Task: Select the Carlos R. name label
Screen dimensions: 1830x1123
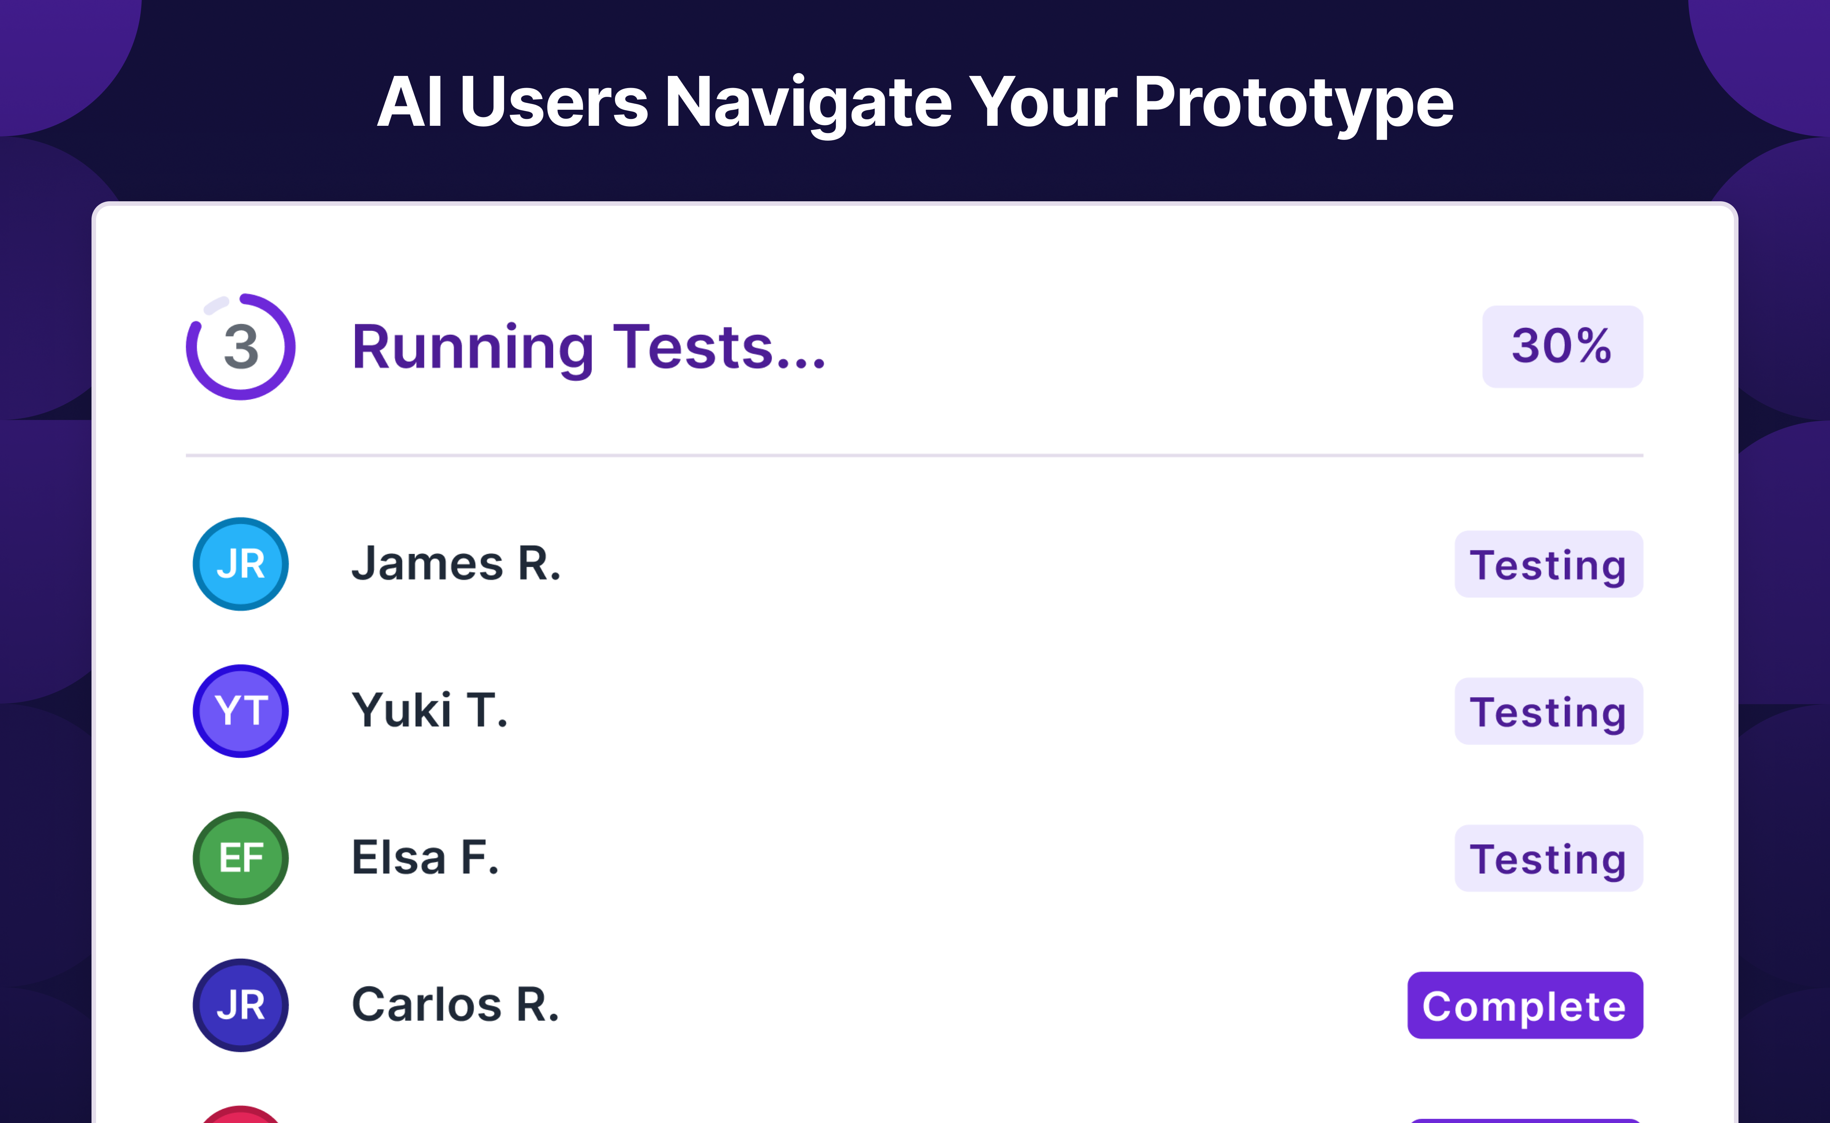Action: tap(454, 1005)
